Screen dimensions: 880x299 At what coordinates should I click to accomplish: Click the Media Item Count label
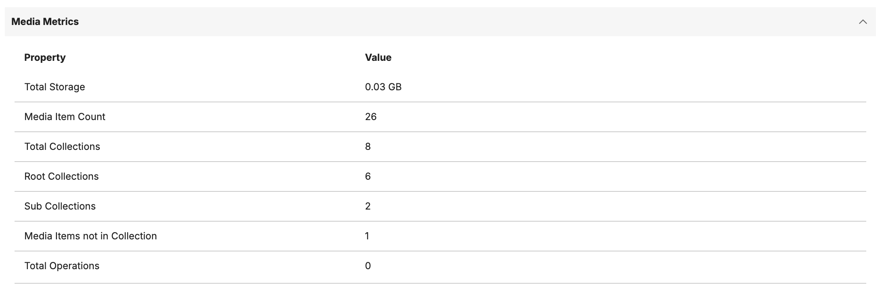point(65,116)
